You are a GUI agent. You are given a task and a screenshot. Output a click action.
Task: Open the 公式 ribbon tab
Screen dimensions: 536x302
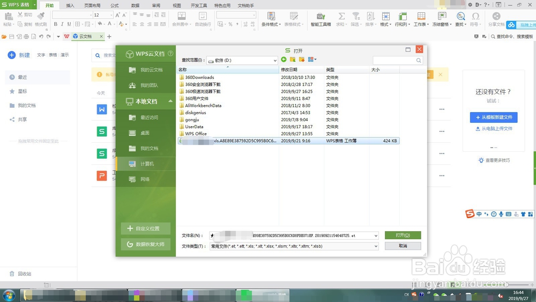[x=115, y=5]
